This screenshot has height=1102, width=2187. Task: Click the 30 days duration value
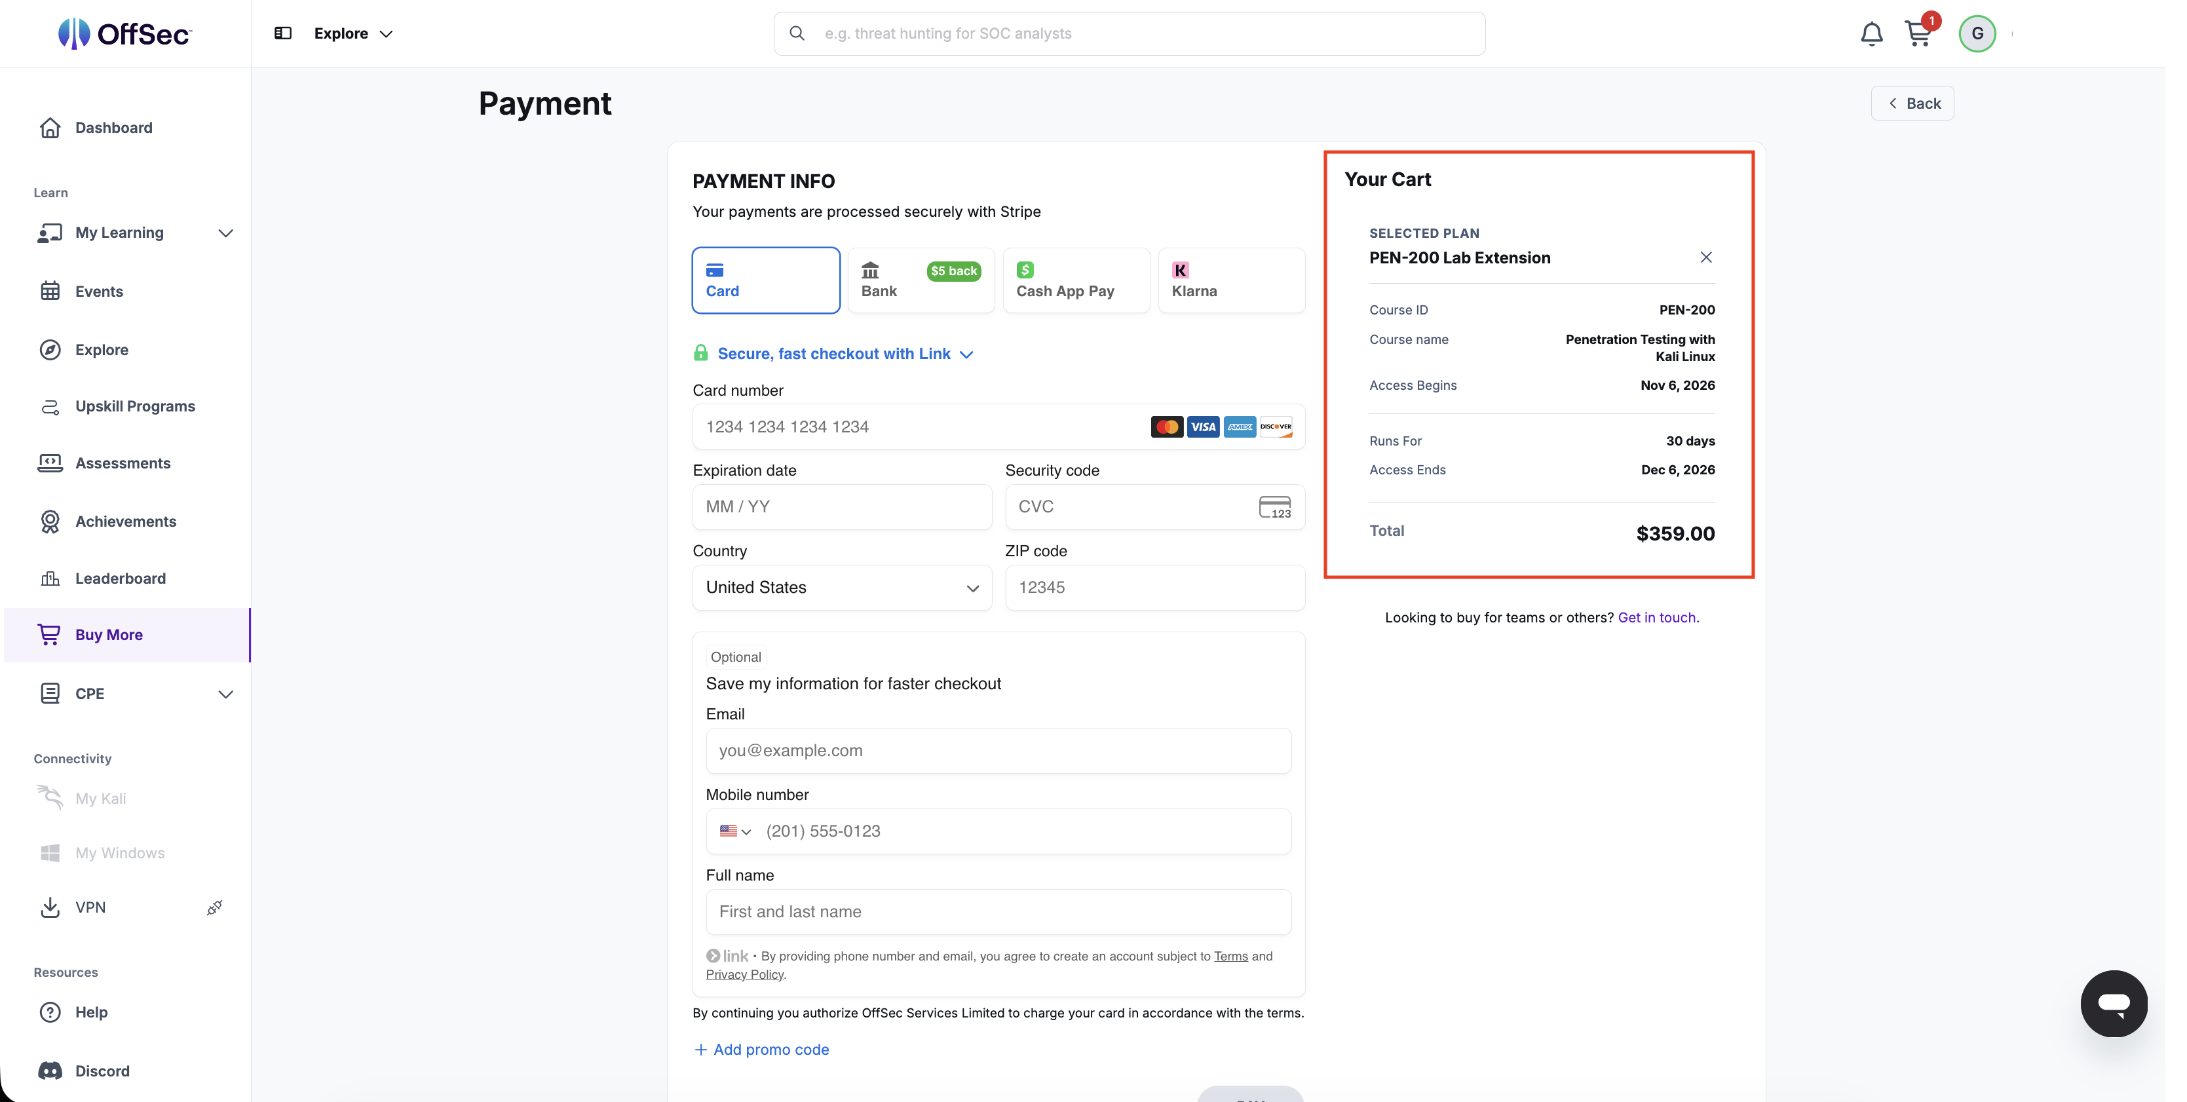click(1690, 441)
